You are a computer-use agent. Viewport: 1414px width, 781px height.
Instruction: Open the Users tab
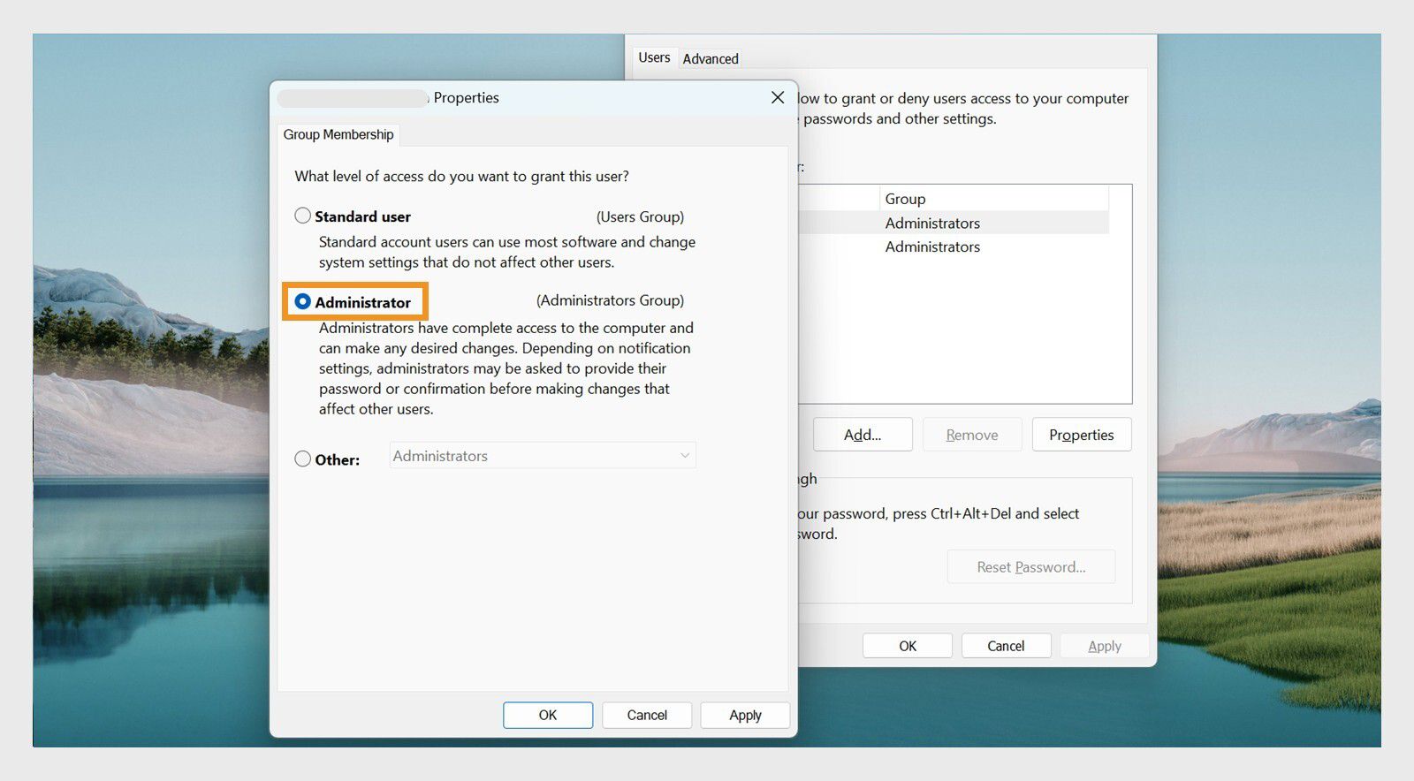click(654, 57)
